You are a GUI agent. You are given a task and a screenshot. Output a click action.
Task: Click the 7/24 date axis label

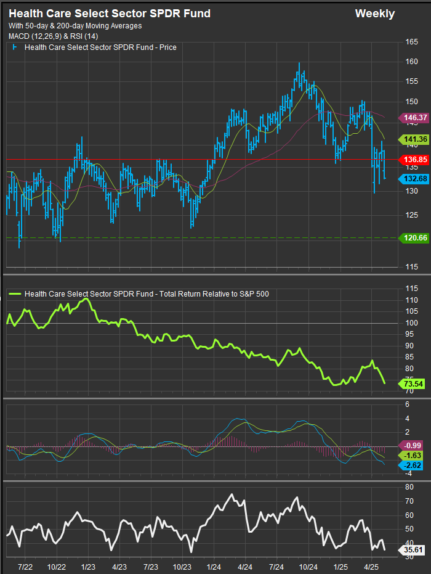(x=276, y=567)
